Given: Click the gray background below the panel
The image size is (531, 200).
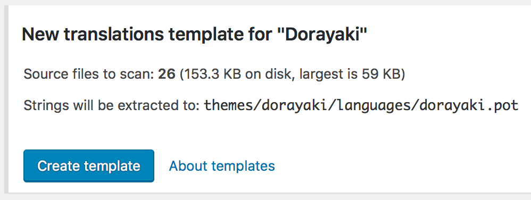Looking at the screenshot, I should point(265,197).
